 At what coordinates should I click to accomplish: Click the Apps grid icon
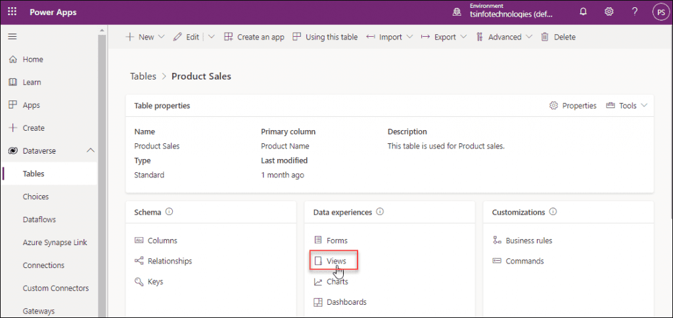tap(13, 104)
